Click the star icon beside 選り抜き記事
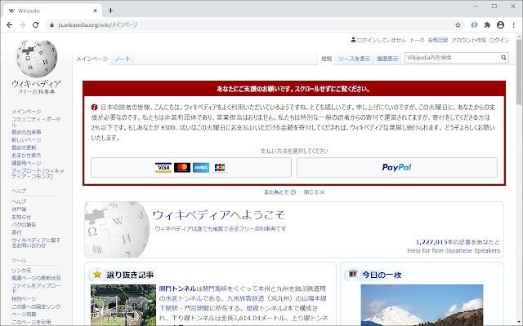The height and width of the screenshot is (326, 523). pyautogui.click(x=97, y=274)
